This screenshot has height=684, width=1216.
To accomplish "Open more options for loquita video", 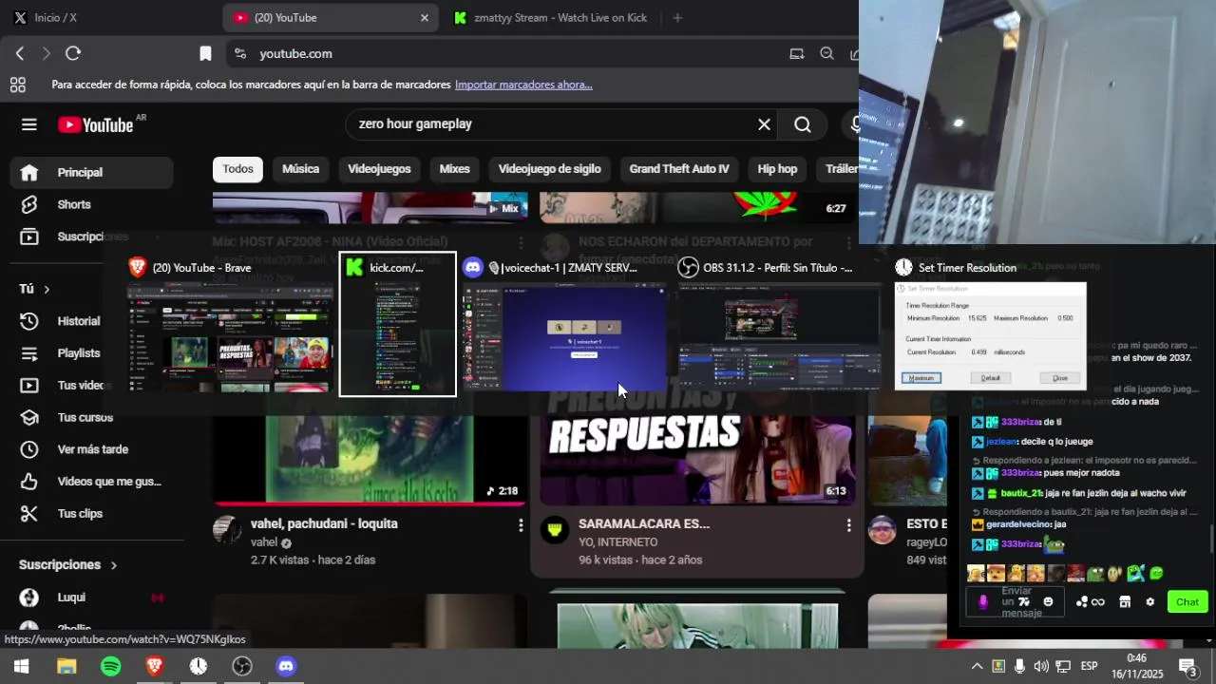I will [521, 524].
